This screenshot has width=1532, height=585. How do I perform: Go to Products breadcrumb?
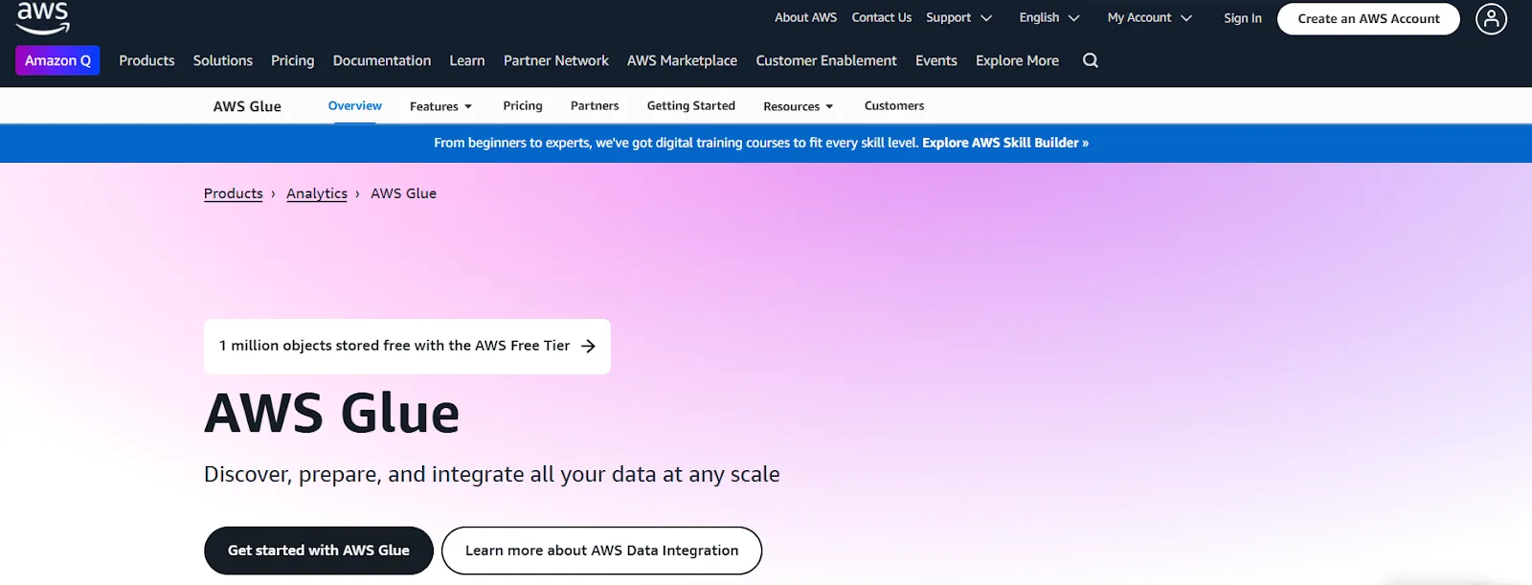(x=233, y=193)
